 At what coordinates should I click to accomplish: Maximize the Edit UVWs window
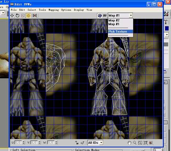pos(155,5)
